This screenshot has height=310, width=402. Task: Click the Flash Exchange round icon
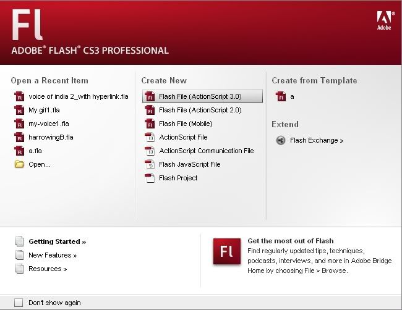point(281,140)
